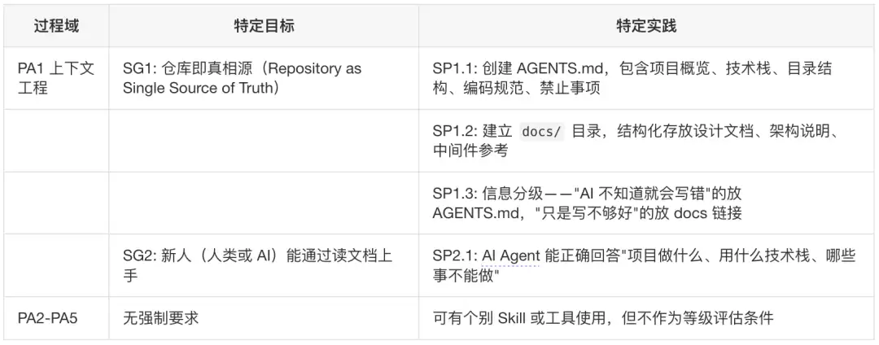879x345 pixels.
Task: Click the docs/ inline code text
Action: [x=541, y=132]
